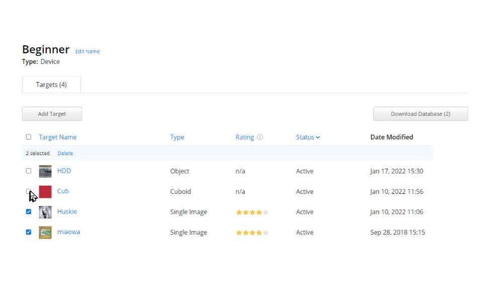Toggle the select-all targets checkbox
Viewport: 503px width, 283px height.
point(29,137)
